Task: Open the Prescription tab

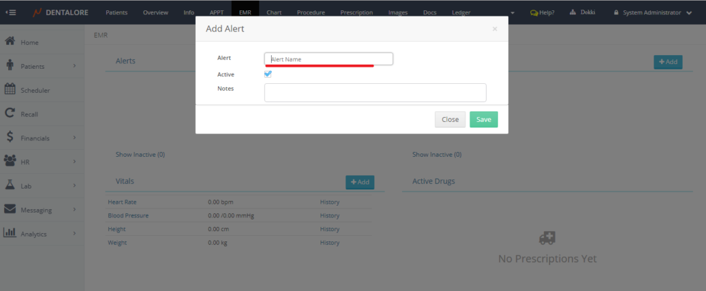Action: pos(356,12)
